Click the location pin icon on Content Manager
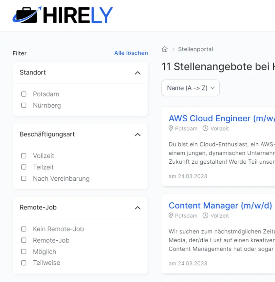 coord(171,216)
